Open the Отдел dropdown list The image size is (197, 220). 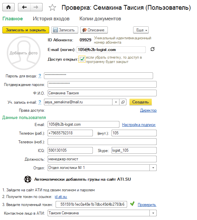pyautogui.click(x=153, y=168)
